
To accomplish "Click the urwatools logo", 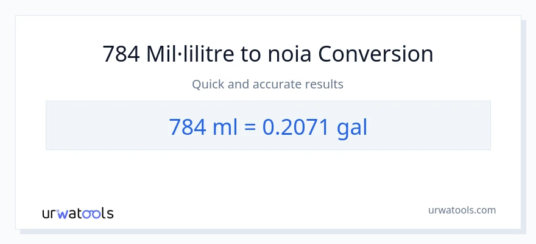I will point(77,213).
